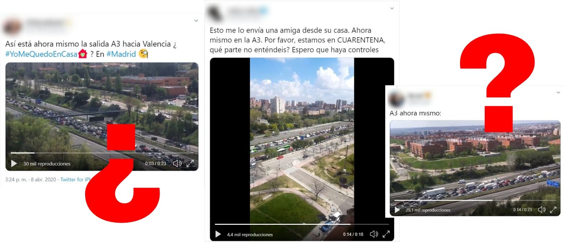Seek the middle video progress bar
The image size is (575, 242).
click(302, 224)
